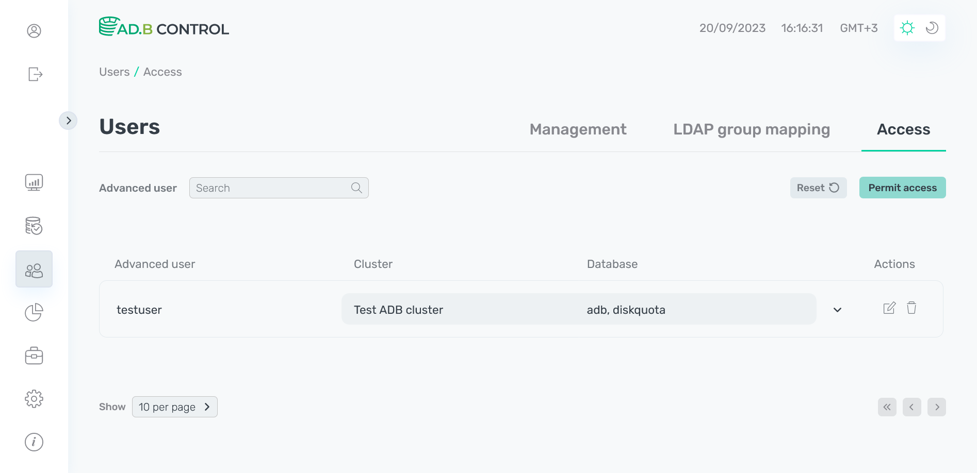This screenshot has height=473, width=977.
Task: Expand the testuser row details
Action: 837,310
